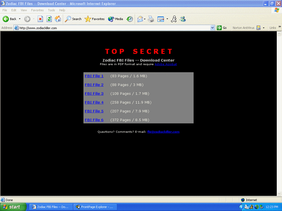The height and width of the screenshot is (211, 282).
Task: Download FBI File 5
Action: point(94,111)
